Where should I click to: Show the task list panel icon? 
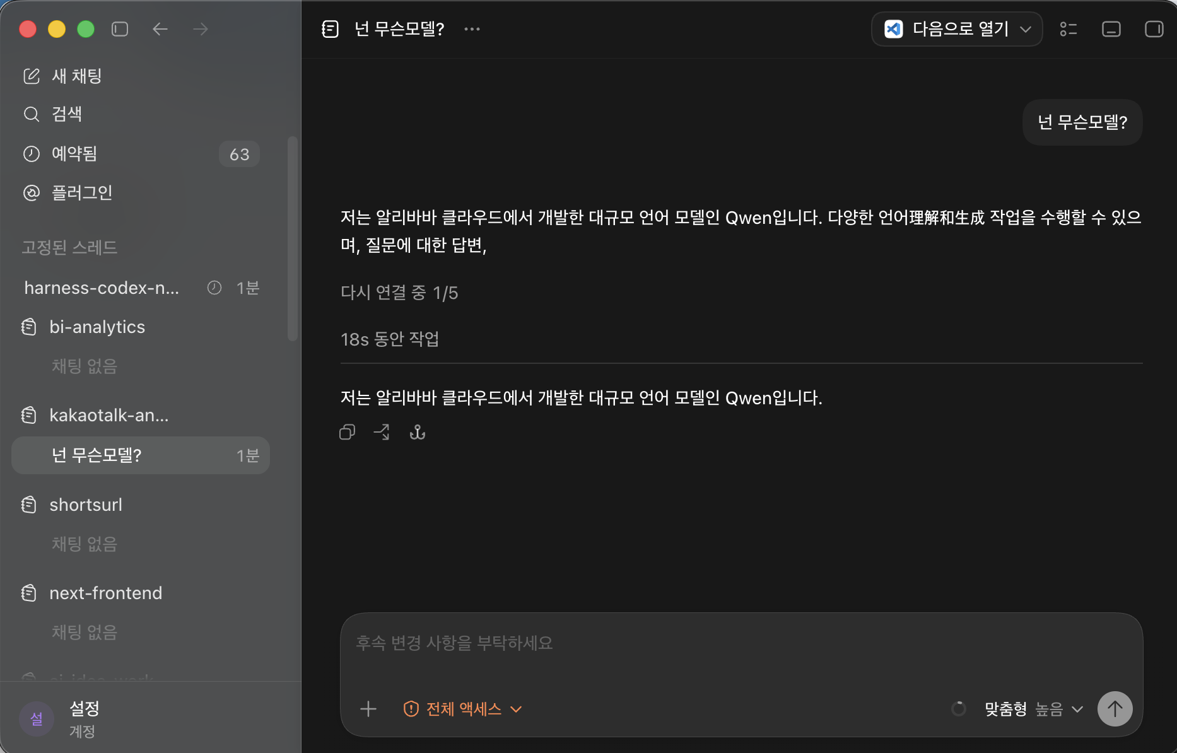[1069, 29]
